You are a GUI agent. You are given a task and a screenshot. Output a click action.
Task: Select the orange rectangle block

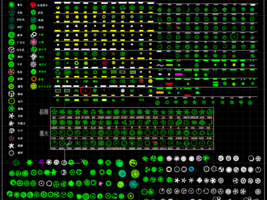click(x=160, y=93)
